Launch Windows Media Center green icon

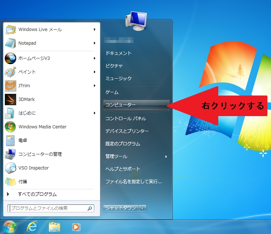click(10, 127)
